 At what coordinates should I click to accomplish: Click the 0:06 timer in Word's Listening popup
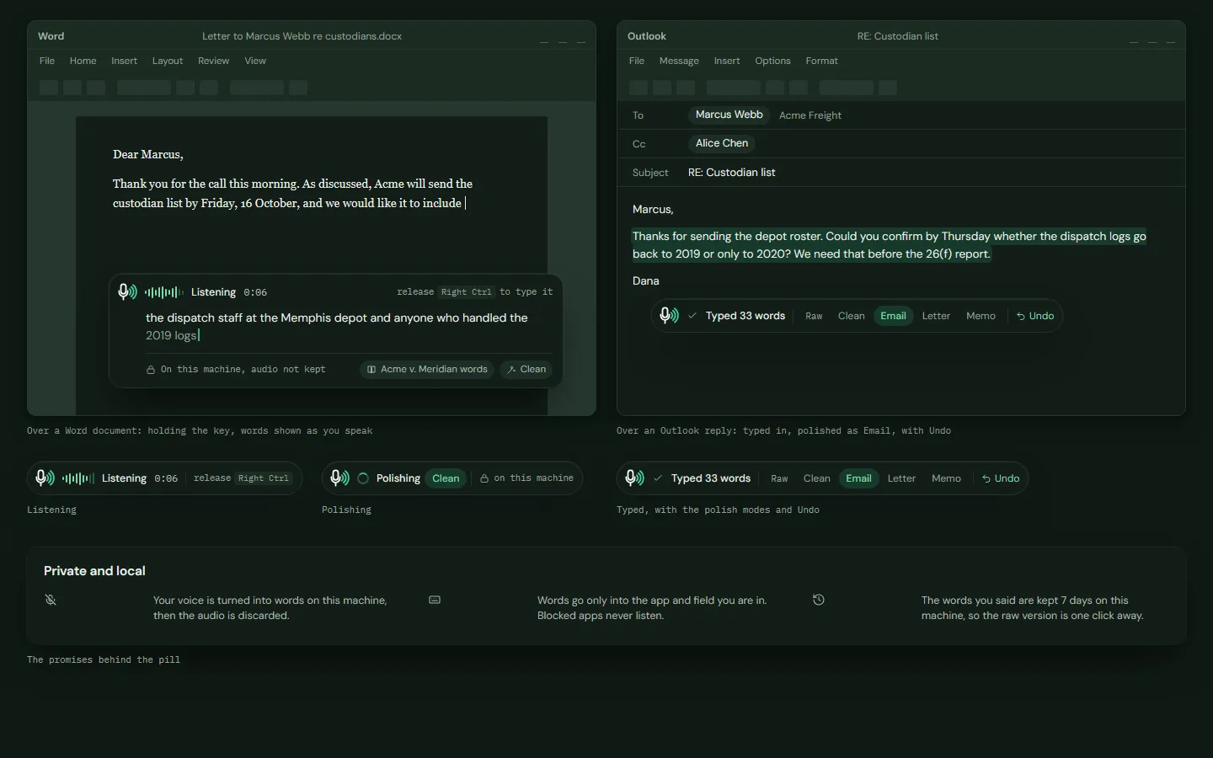pos(255,292)
